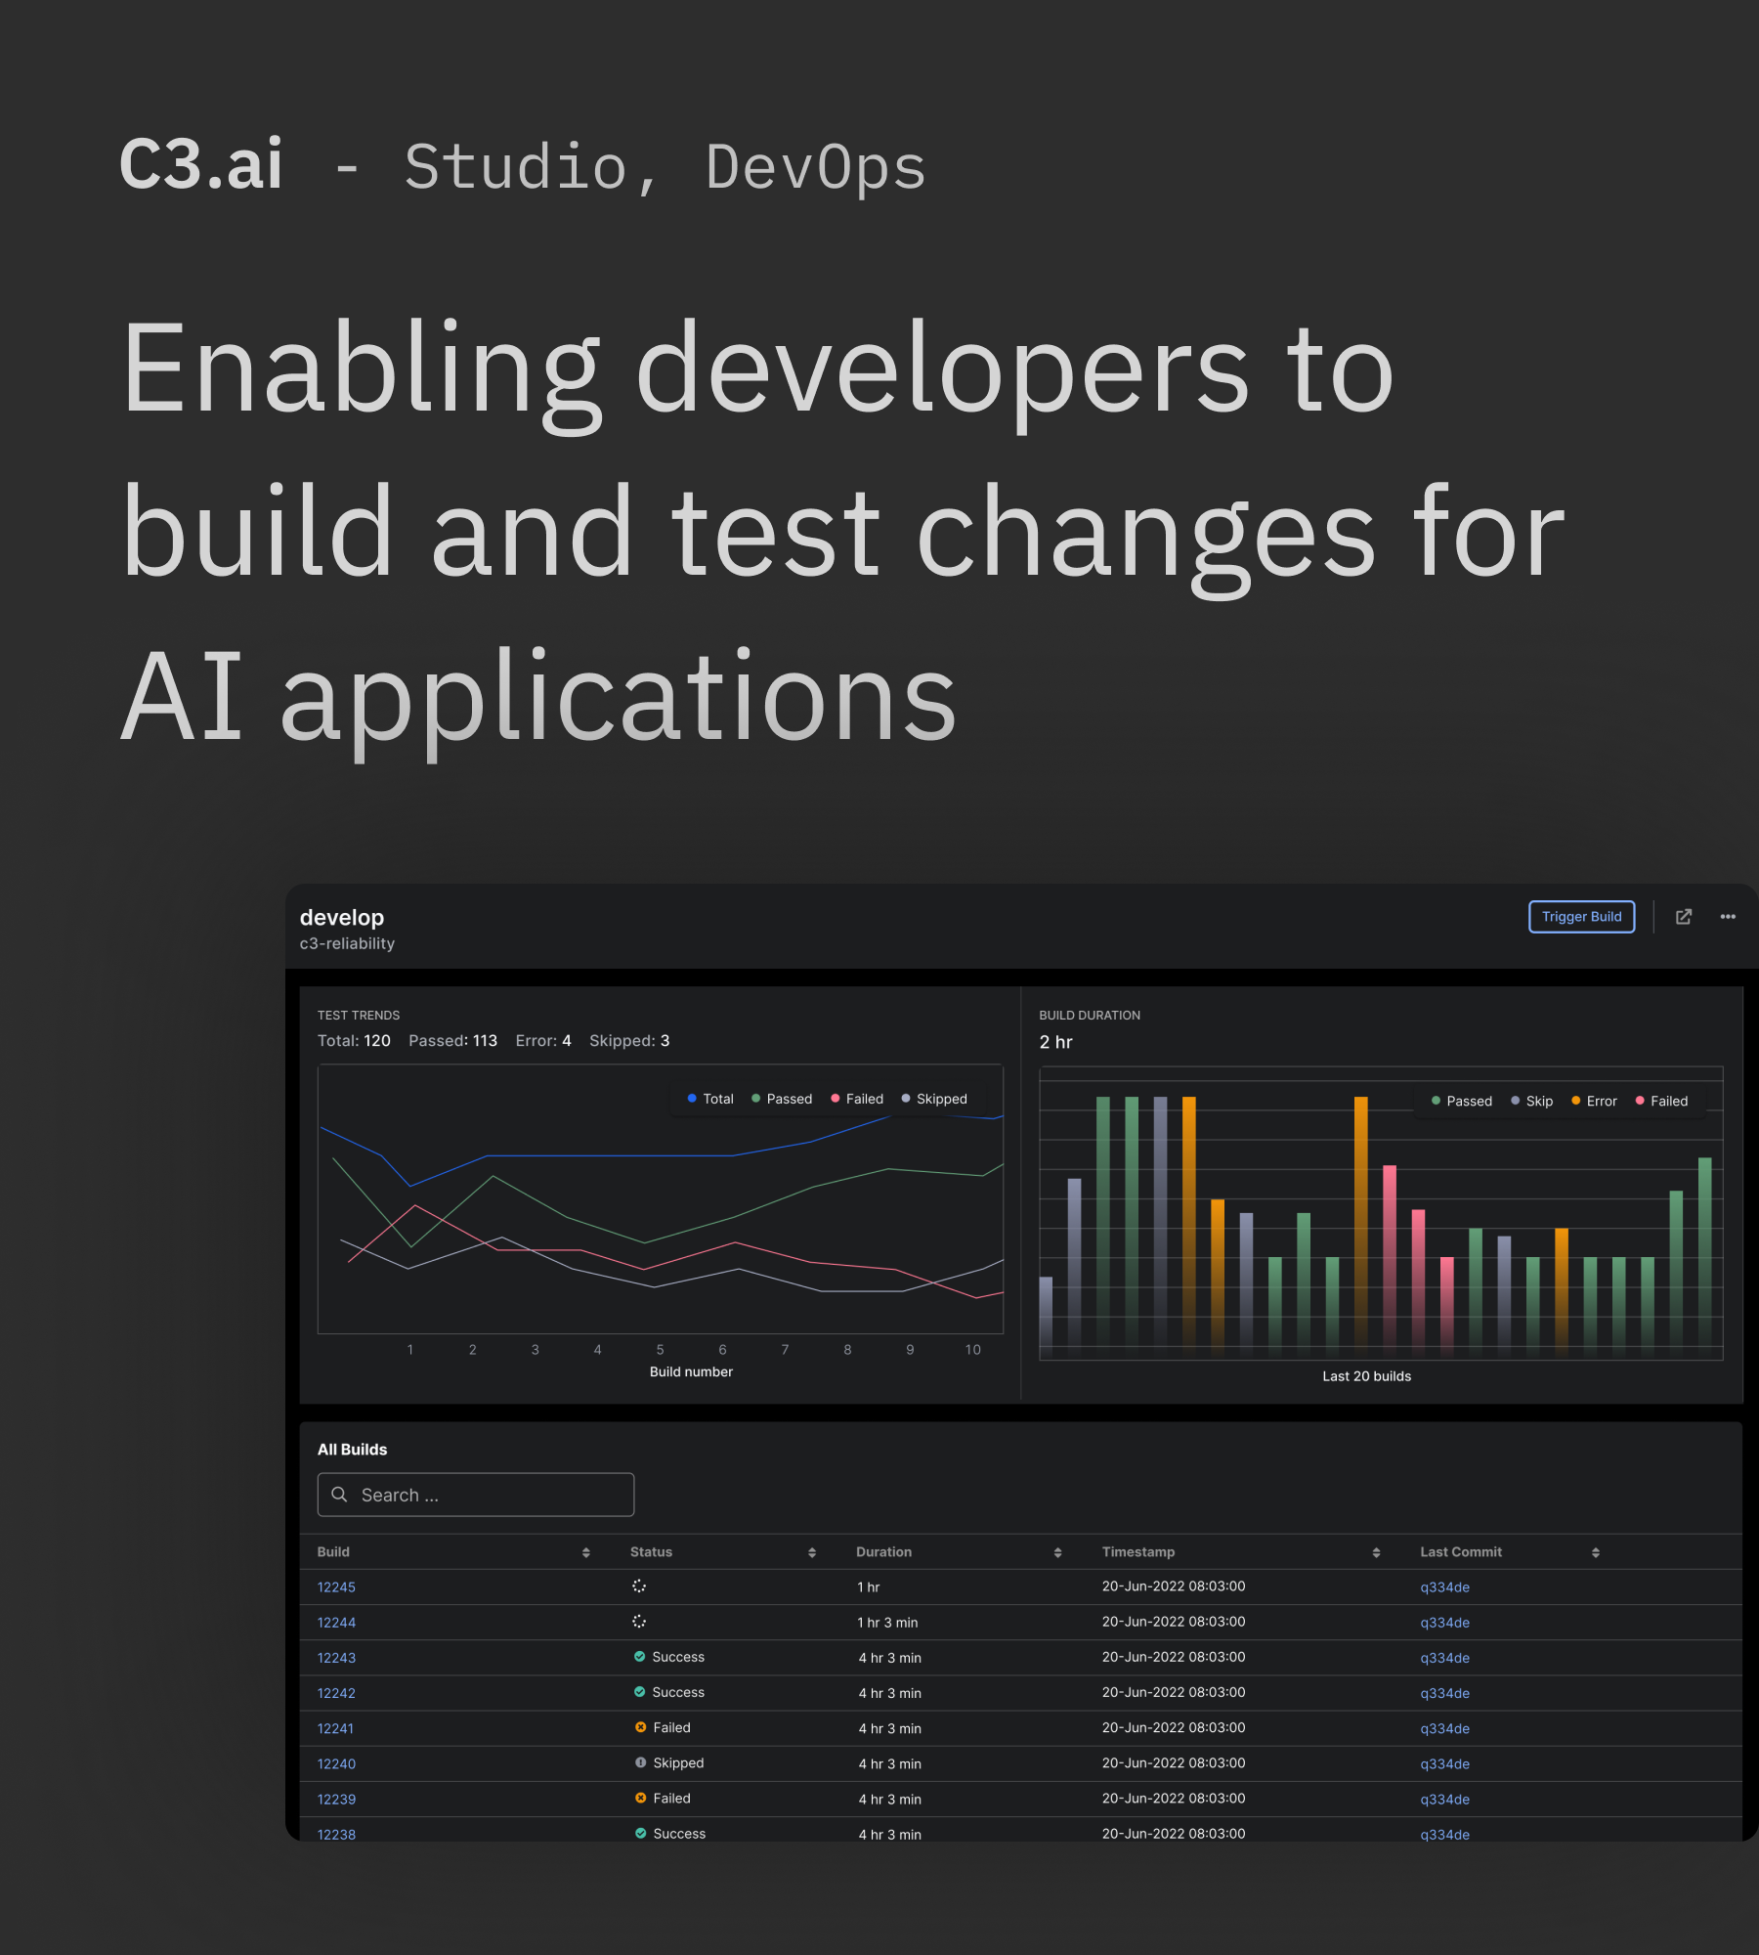Click the Build column header
The width and height of the screenshot is (1759, 1955).
coord(333,1552)
